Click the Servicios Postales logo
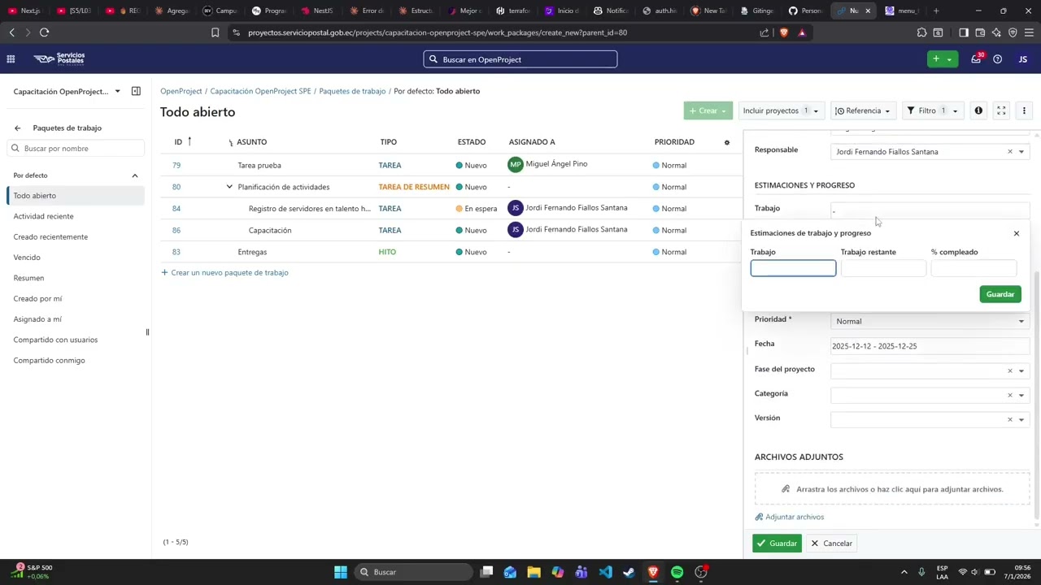 pos(59,59)
